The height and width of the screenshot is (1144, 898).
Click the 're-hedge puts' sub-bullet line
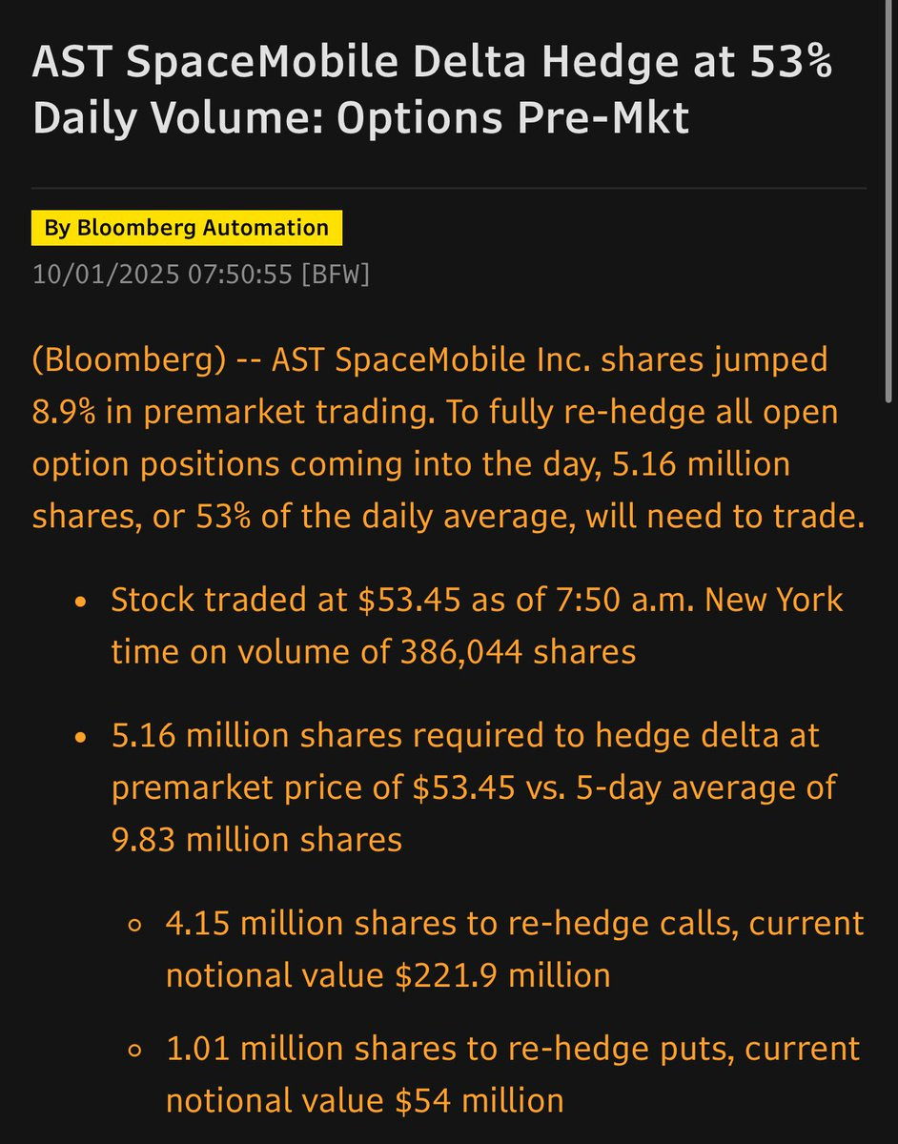coord(513,1049)
